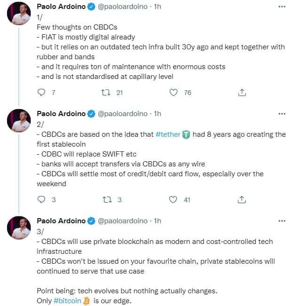294x306 pixels.
Task: Click @paoloardoino handle on second tweet
Action: point(122,114)
